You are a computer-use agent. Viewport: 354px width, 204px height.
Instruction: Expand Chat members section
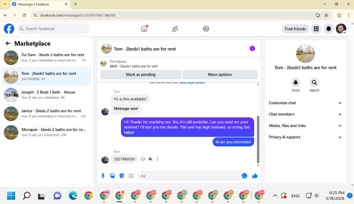[x=305, y=114]
